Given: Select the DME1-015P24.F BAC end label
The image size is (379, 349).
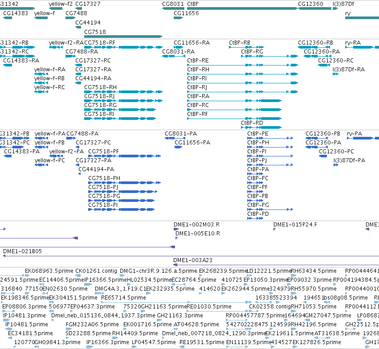Looking at the screenshot, I should [295, 225].
